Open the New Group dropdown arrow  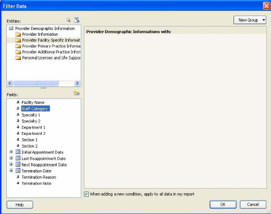[x=264, y=20]
